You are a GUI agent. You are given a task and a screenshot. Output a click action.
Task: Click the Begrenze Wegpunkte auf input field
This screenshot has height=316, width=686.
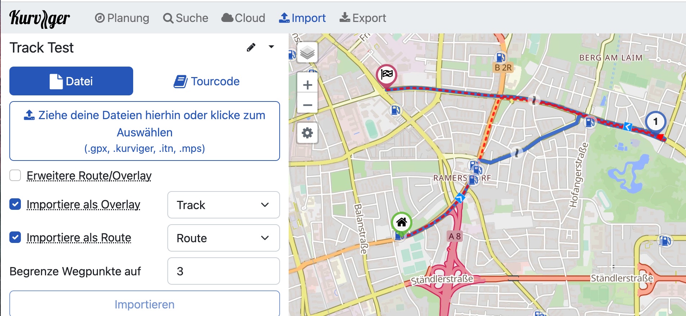coord(223,271)
